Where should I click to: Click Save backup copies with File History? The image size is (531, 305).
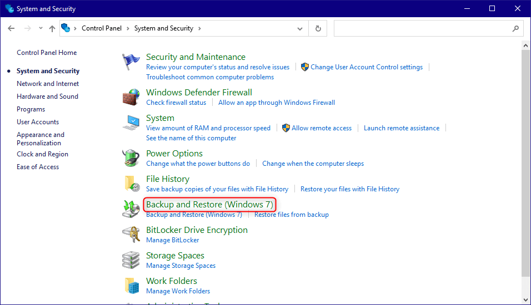coord(217,189)
